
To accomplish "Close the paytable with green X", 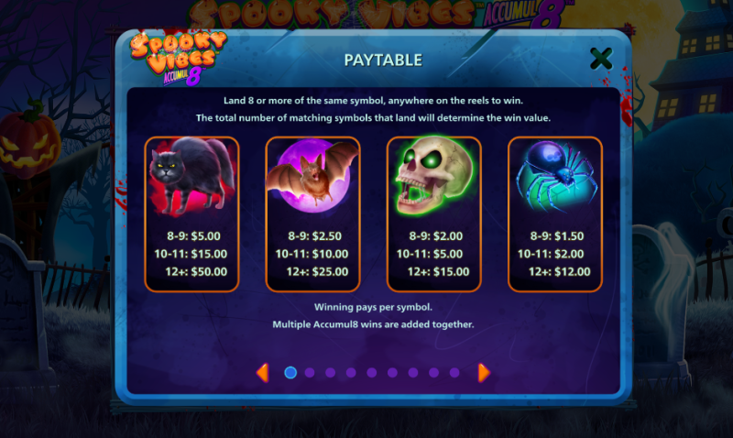I will coord(601,59).
